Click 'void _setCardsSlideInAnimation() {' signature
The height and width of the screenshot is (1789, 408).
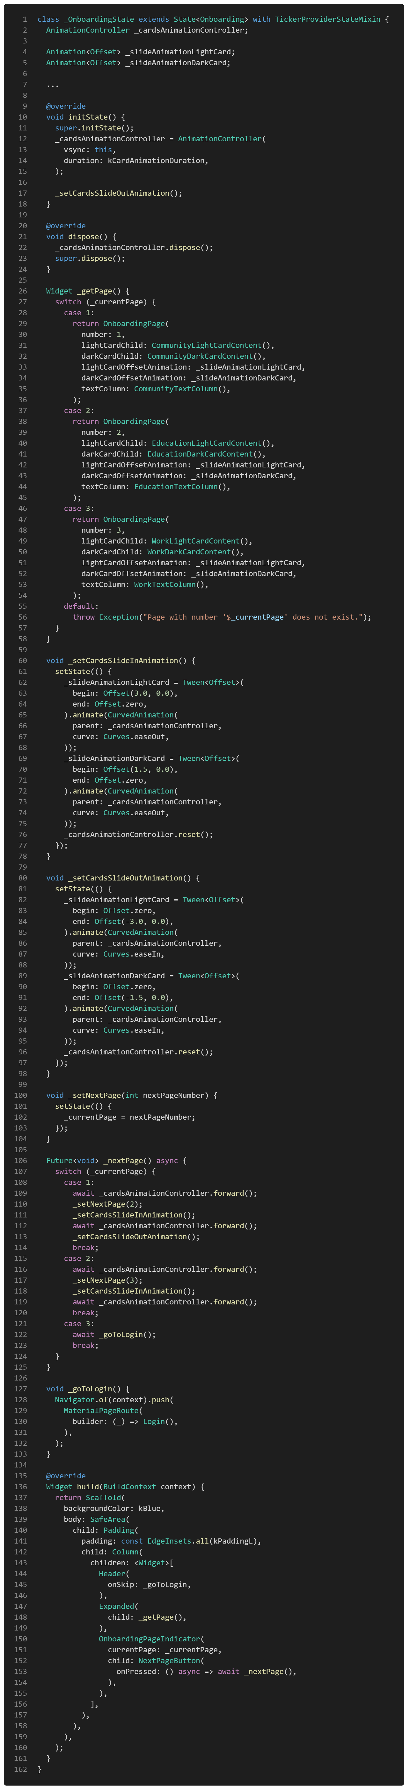(x=121, y=661)
